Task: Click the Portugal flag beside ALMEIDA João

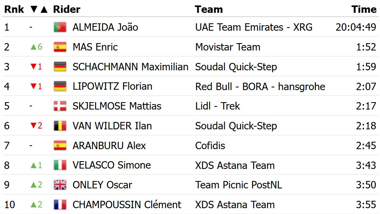Action: tap(60, 27)
